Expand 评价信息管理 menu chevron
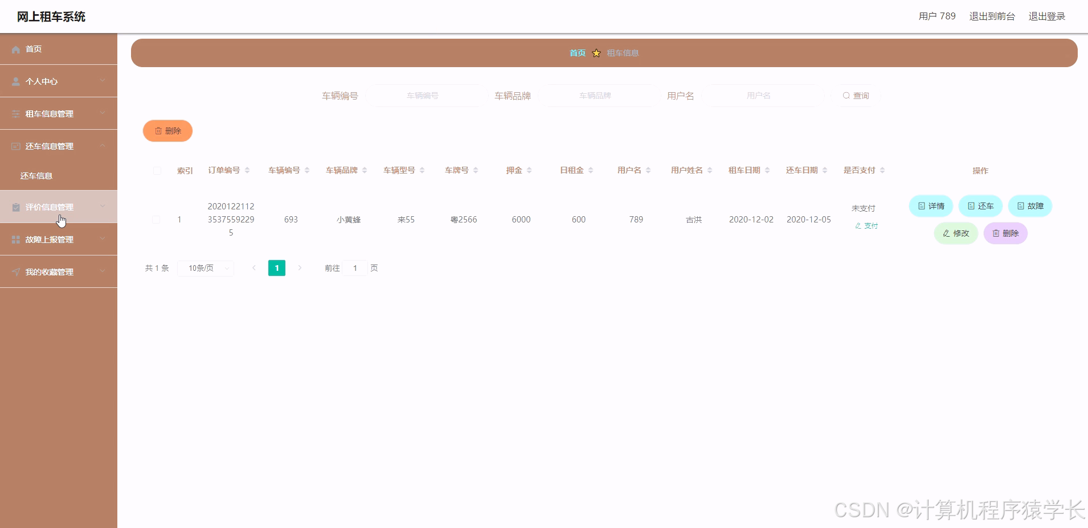The image size is (1088, 528). [x=103, y=207]
